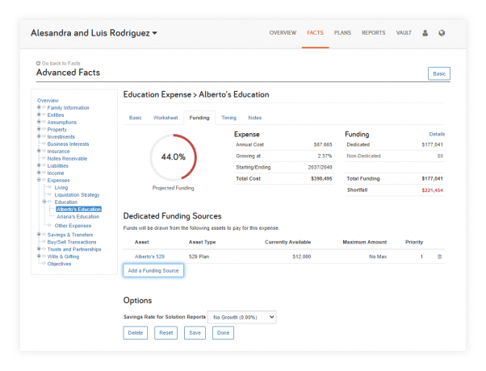The width and height of the screenshot is (486, 371).
Task: Click the Done button
Action: pos(223,333)
